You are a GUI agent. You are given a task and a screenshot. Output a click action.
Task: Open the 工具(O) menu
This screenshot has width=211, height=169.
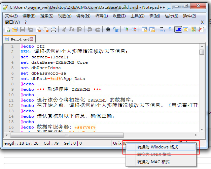point(137,16)
